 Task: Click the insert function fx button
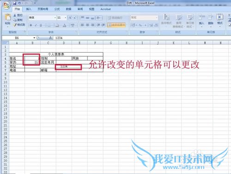(50, 38)
